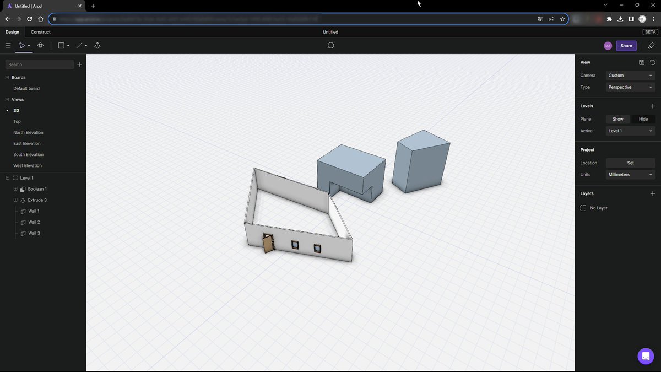Click the plus icon next to Search
The width and height of the screenshot is (661, 372).
tap(79, 64)
